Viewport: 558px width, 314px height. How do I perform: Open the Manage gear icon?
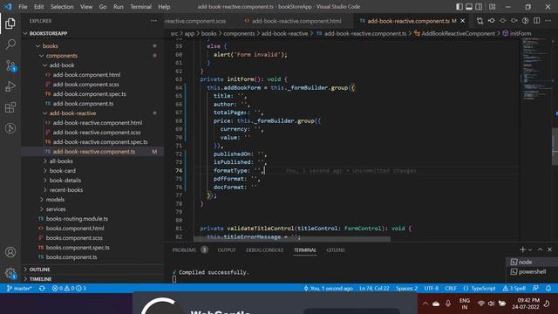(10, 273)
